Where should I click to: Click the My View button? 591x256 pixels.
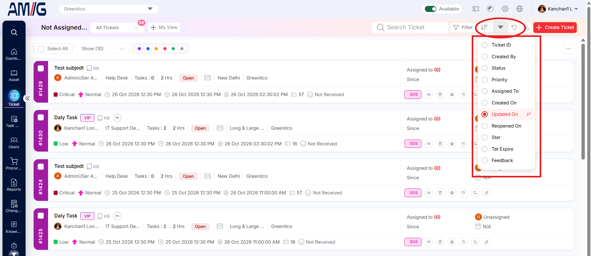[164, 27]
